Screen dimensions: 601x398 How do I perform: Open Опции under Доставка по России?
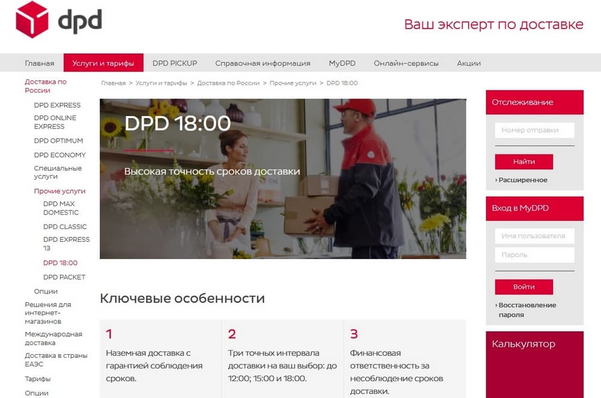(46, 292)
